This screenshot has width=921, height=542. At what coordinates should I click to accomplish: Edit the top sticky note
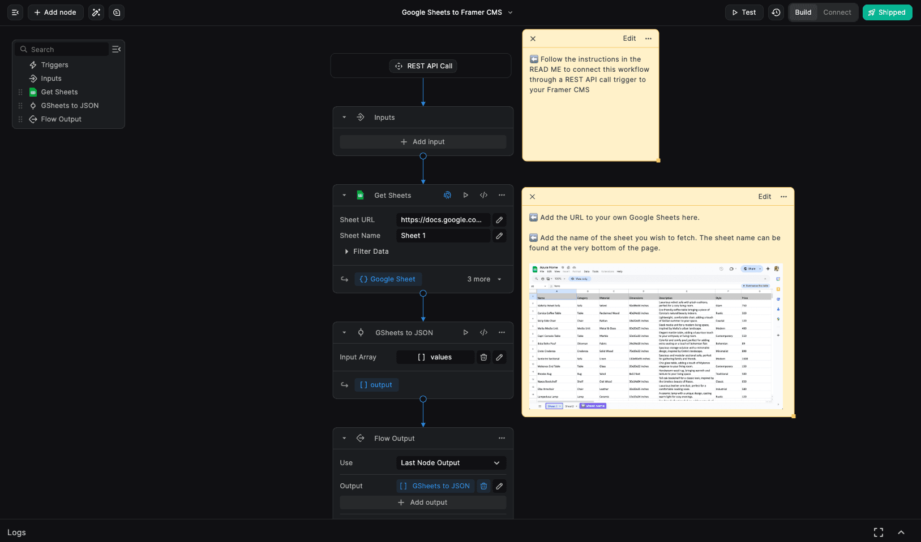click(x=629, y=38)
